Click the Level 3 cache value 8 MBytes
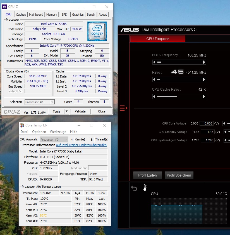The image size is (230, 235). click(82, 91)
